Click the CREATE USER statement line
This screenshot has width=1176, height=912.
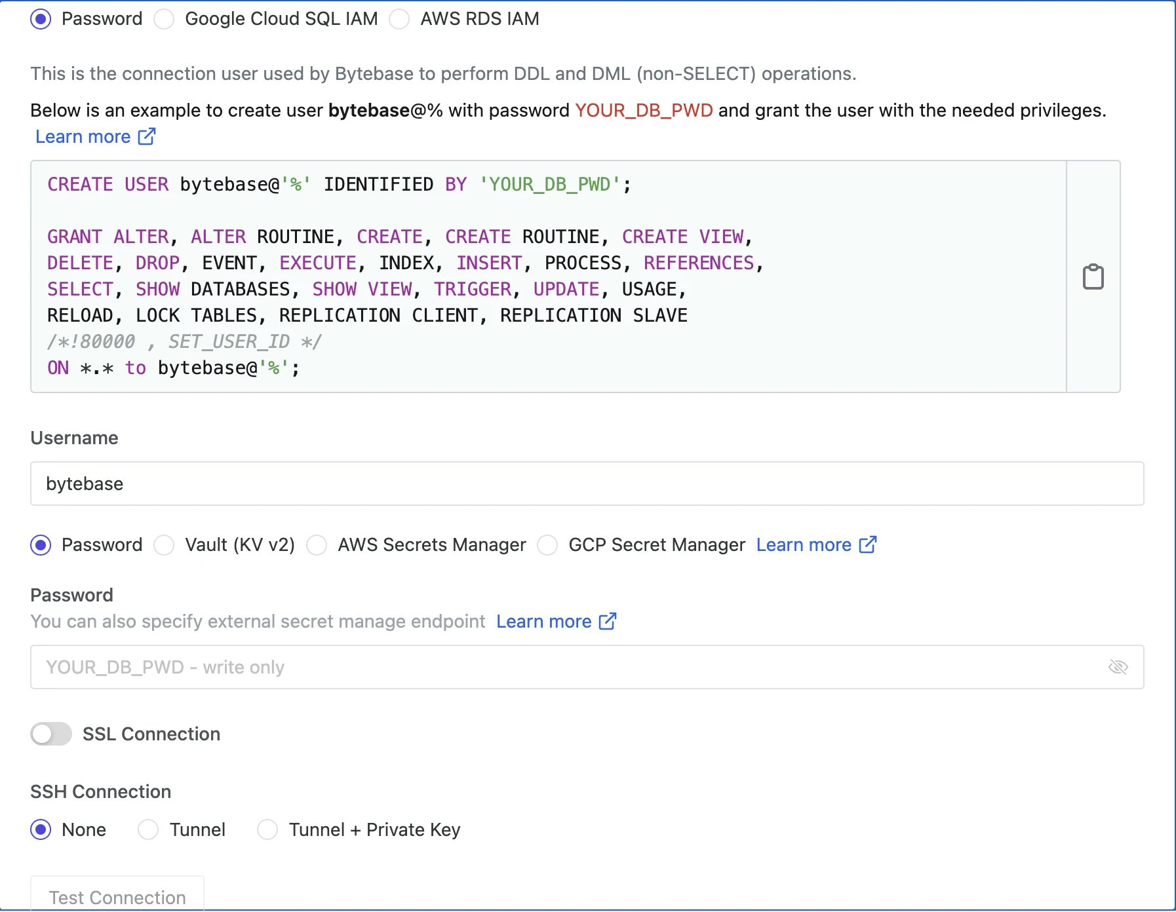click(x=339, y=184)
